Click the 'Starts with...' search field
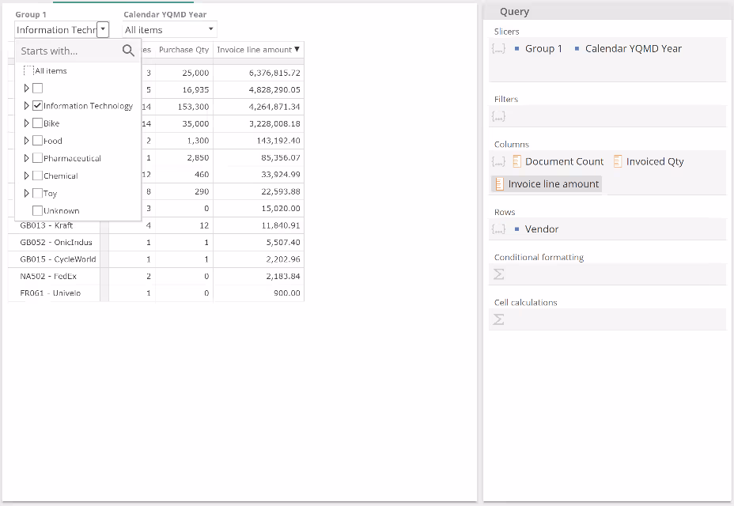Viewport: 734px width, 506px height. [67, 51]
